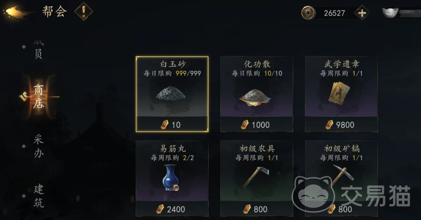Click the plus icon to add copper coins
This screenshot has height=220, width=421.
click(362, 13)
